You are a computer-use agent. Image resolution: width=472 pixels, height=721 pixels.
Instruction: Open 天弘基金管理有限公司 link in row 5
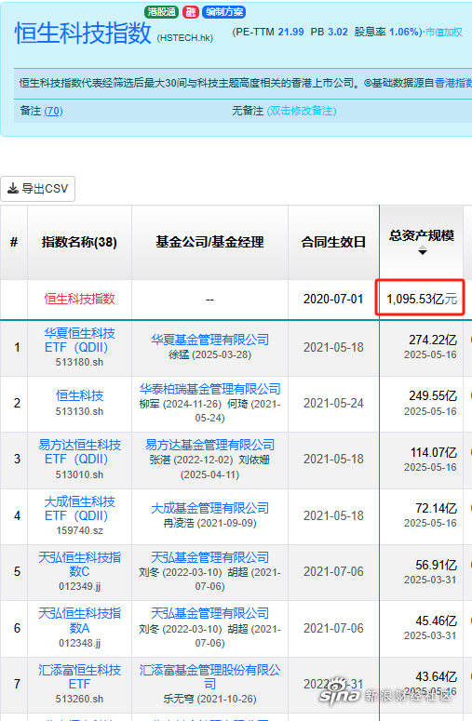point(209,557)
